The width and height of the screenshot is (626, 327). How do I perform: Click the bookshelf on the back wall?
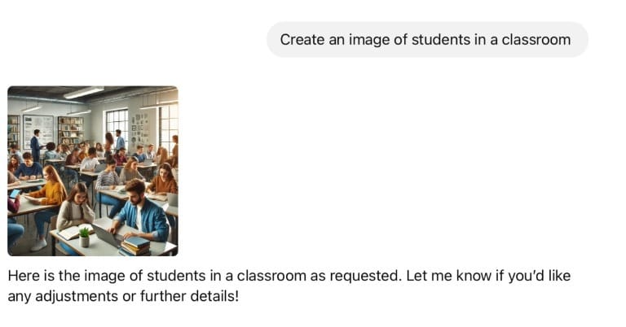[70, 130]
